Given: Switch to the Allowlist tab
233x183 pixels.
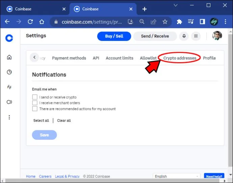Looking at the screenshot, I should pyautogui.click(x=148, y=58).
